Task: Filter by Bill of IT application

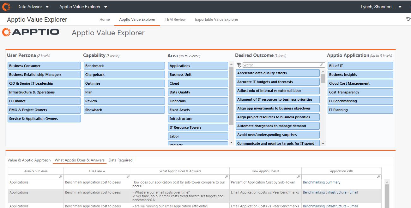Action: (x=360, y=66)
